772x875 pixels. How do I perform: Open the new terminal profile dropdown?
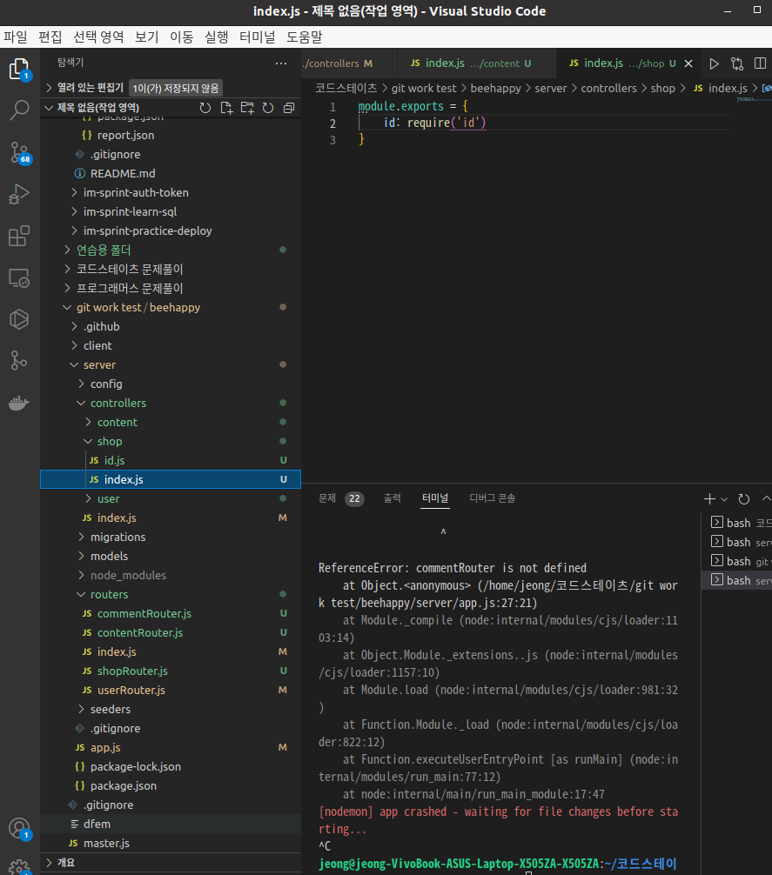coord(724,499)
